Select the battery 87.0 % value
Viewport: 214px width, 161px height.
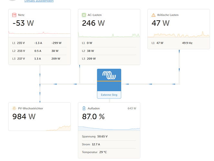(93, 117)
